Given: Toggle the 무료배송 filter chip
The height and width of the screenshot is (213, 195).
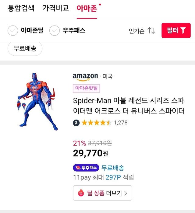Looking at the screenshot, I should [x=25, y=49].
